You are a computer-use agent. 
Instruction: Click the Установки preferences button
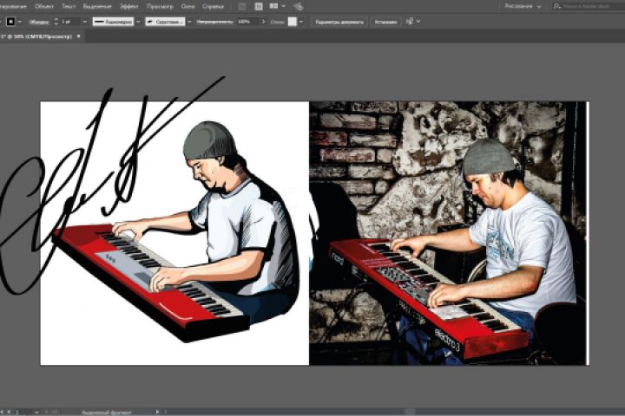[385, 22]
